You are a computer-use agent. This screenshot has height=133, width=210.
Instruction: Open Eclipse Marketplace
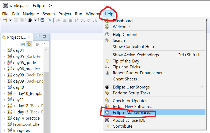click(x=155, y=113)
